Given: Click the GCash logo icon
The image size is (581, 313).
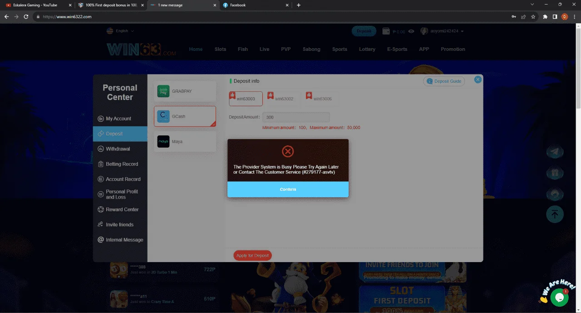Looking at the screenshot, I should click(x=163, y=116).
